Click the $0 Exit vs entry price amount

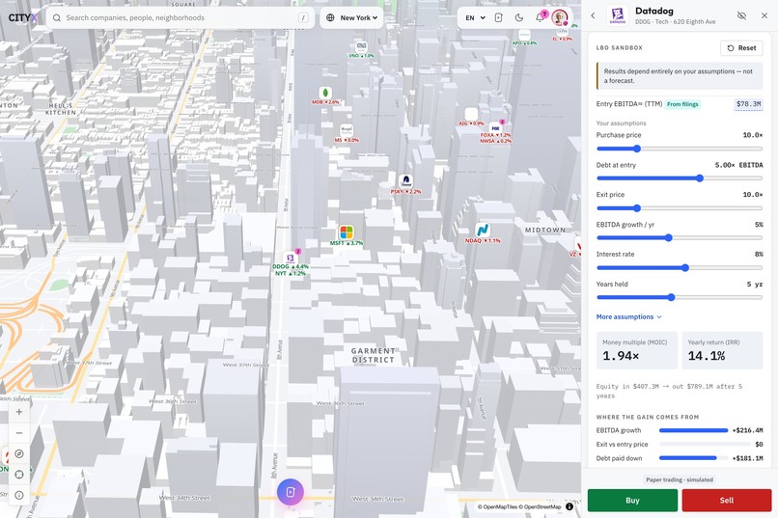tap(759, 444)
